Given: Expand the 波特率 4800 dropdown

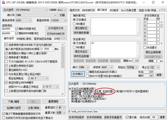Looking at the screenshot, I should 107,67.
